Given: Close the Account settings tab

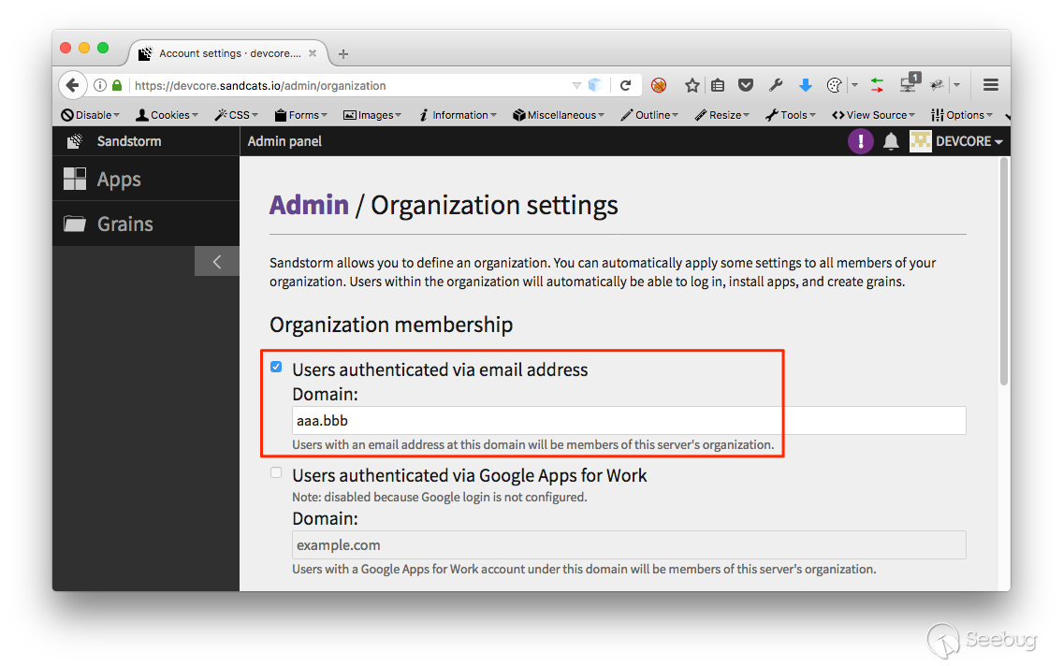Looking at the screenshot, I should click(x=313, y=52).
